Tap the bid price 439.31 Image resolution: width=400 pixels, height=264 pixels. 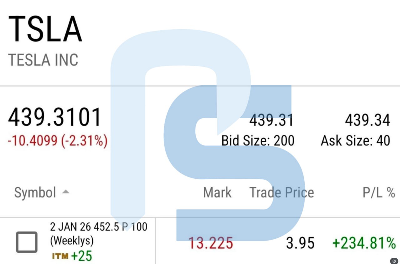coord(271,120)
